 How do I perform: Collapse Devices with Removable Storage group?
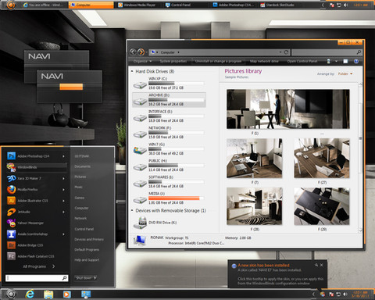pyautogui.click(x=132, y=210)
